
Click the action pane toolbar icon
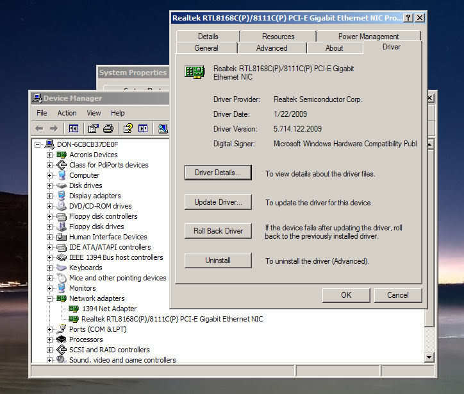tap(143, 128)
